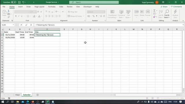The image size is (185, 104).
Task: Click the formula bar input
Action: click(108, 25)
